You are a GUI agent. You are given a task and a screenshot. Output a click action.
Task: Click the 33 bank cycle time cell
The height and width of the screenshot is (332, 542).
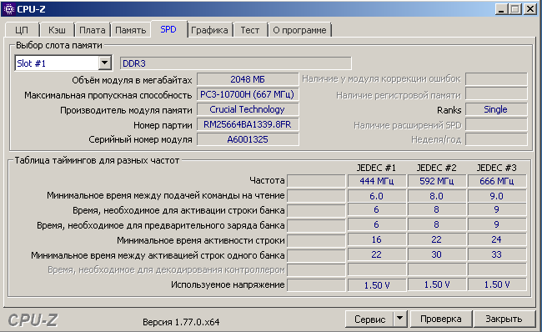[x=497, y=255]
